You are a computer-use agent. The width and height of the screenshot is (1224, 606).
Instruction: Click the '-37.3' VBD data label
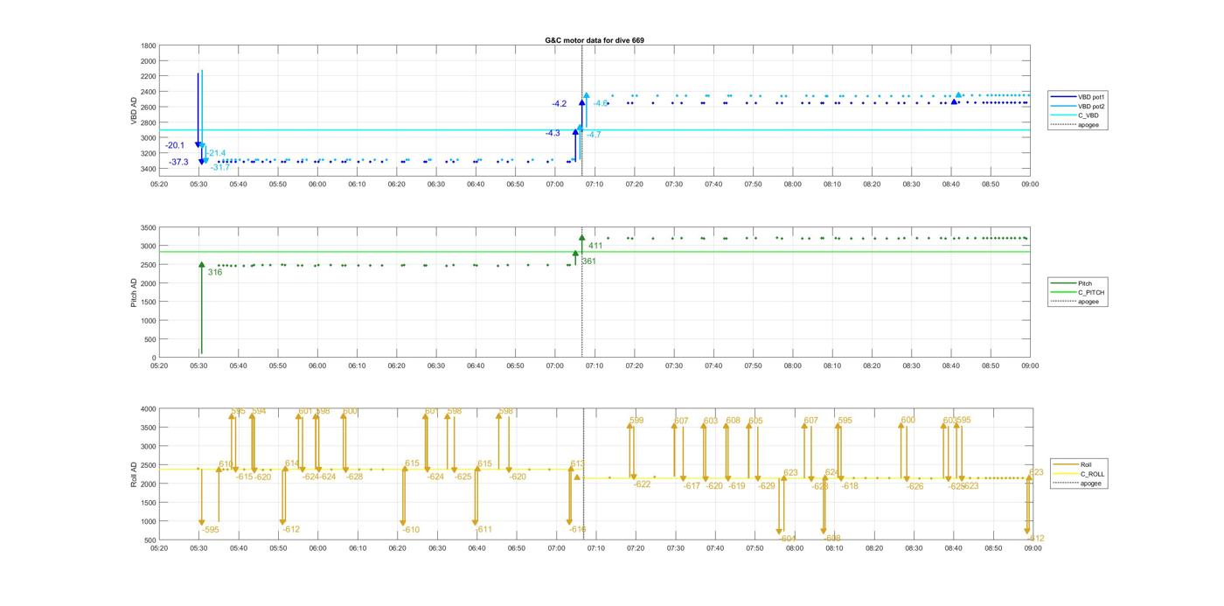click(178, 162)
